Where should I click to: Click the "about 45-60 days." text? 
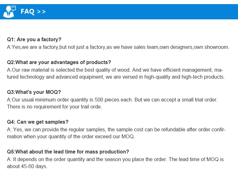pos(27,166)
